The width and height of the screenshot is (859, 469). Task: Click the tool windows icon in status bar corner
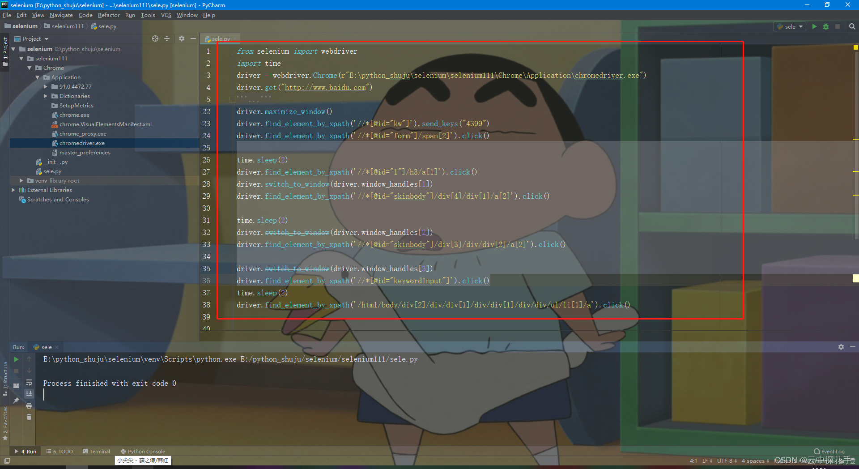(7, 460)
